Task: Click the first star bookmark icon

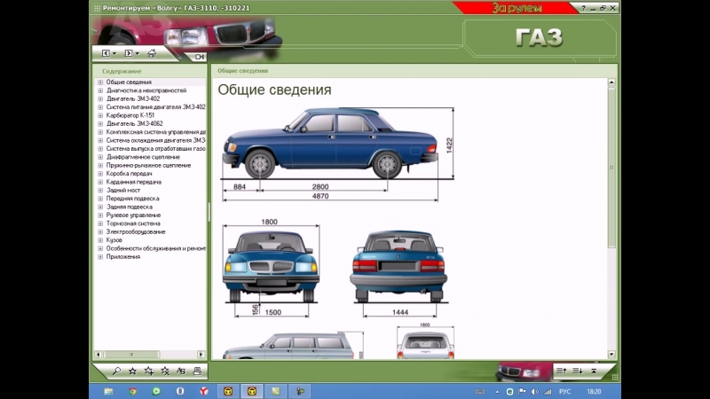Action: click(x=132, y=371)
